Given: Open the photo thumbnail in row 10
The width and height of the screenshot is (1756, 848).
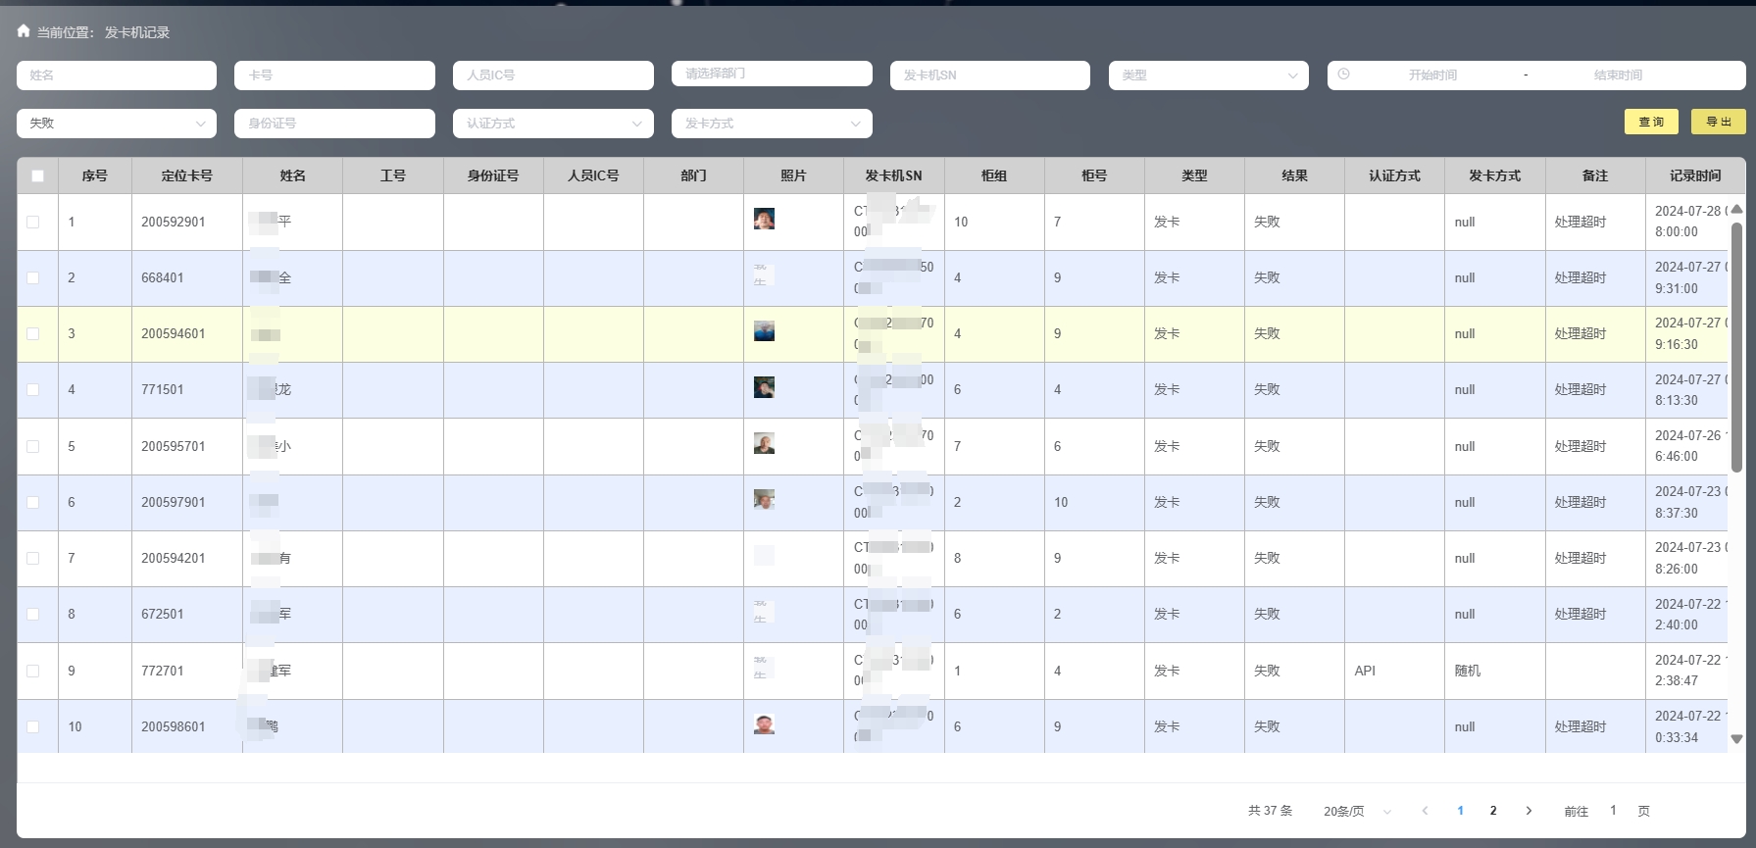Looking at the screenshot, I should (x=764, y=725).
